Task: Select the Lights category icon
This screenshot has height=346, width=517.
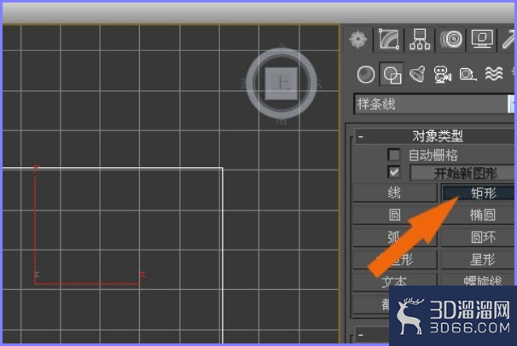Action: [417, 74]
